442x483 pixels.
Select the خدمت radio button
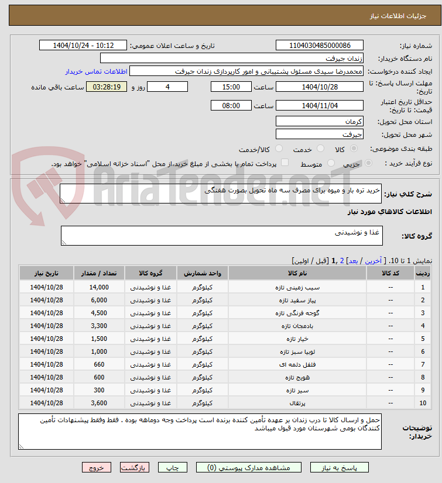point(320,149)
